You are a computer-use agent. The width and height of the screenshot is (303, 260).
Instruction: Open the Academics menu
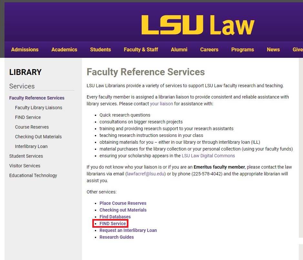(64, 49)
